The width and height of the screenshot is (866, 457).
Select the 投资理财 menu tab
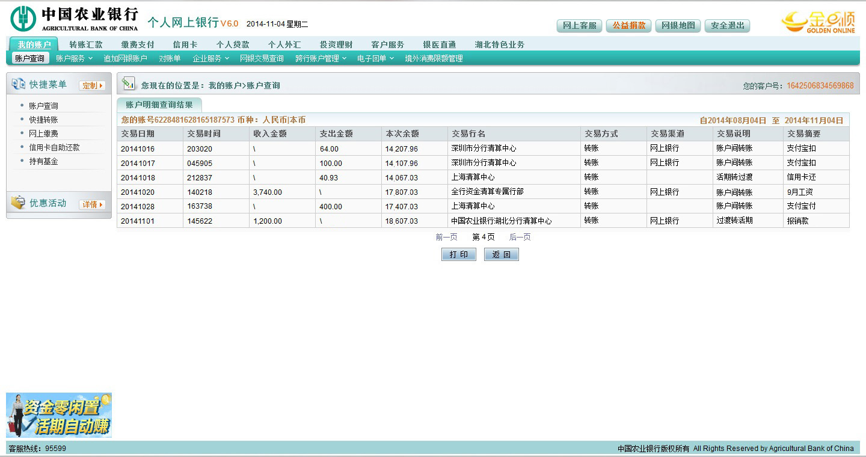point(336,44)
